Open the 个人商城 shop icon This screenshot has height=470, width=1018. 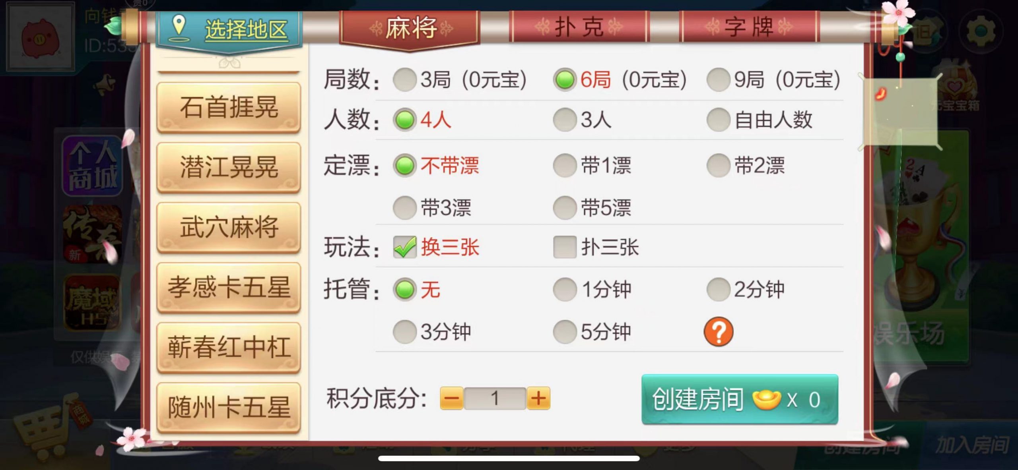pyautogui.click(x=92, y=166)
